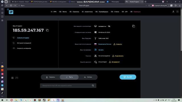This screenshot has height=102, width=182.
Task: Open user account profile icon
Action: coord(173,12)
